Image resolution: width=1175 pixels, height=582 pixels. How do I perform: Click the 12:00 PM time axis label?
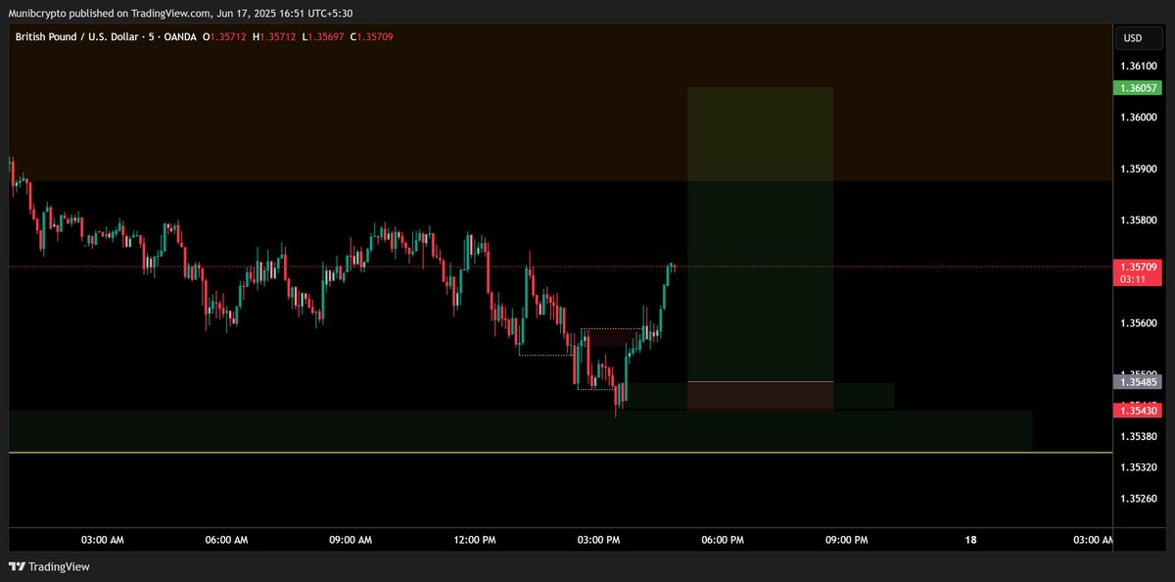click(x=475, y=540)
